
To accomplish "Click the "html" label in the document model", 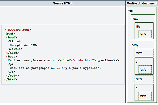I will [130, 11].
